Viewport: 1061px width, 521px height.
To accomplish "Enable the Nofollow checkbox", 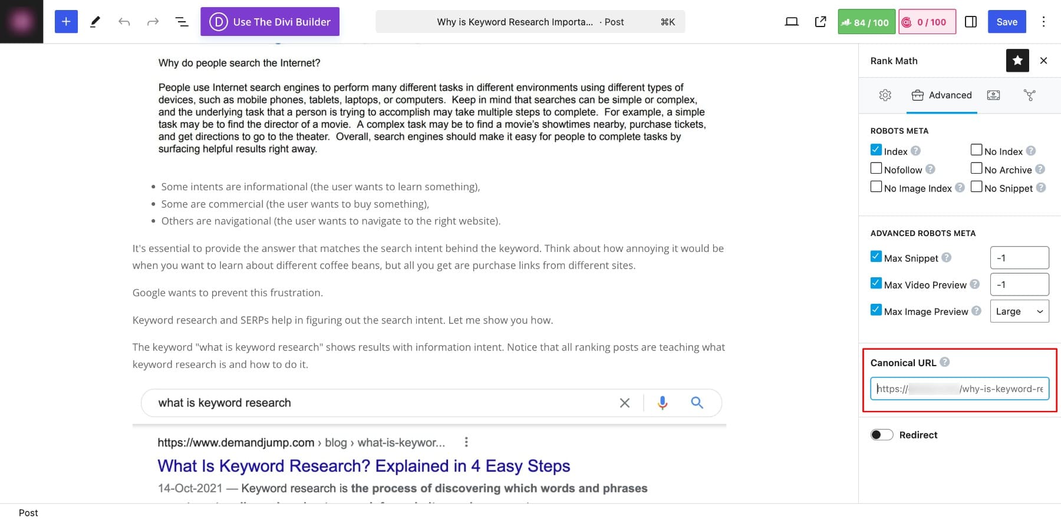I will [x=876, y=168].
